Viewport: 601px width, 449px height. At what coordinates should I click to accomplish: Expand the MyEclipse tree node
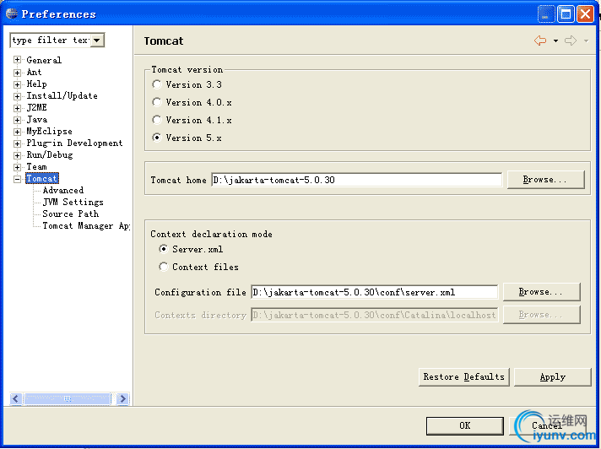17,132
